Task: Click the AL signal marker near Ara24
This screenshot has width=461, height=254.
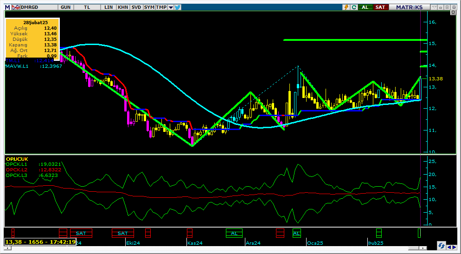Action: pyautogui.click(x=234, y=233)
